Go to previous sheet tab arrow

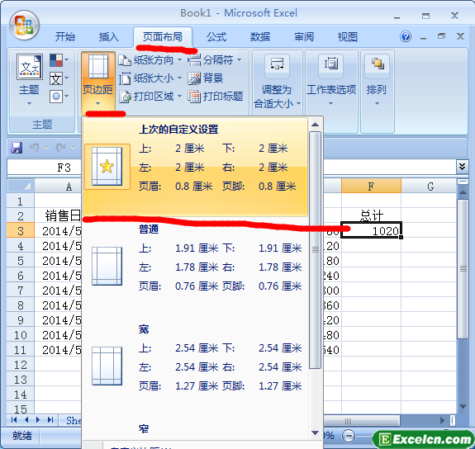tap(26, 419)
